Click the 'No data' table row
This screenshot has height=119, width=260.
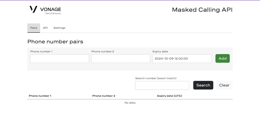[130, 103]
